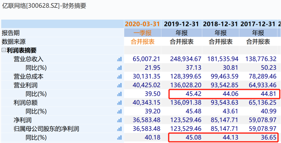Click the value 65,007.21
This screenshot has height=143, width=281.
click(x=146, y=59)
